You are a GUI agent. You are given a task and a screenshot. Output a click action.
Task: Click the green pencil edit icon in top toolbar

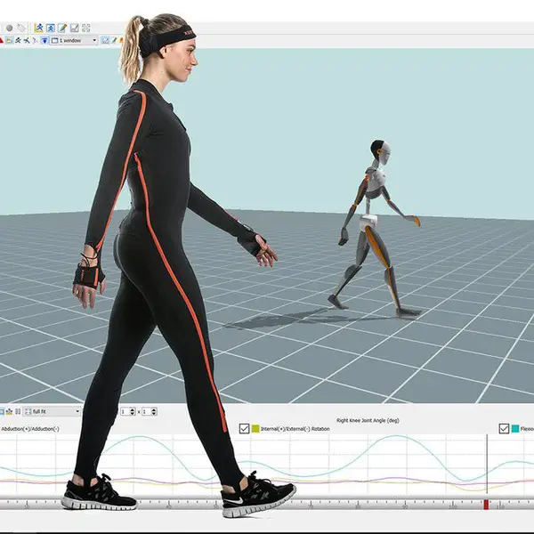[x=62, y=28]
